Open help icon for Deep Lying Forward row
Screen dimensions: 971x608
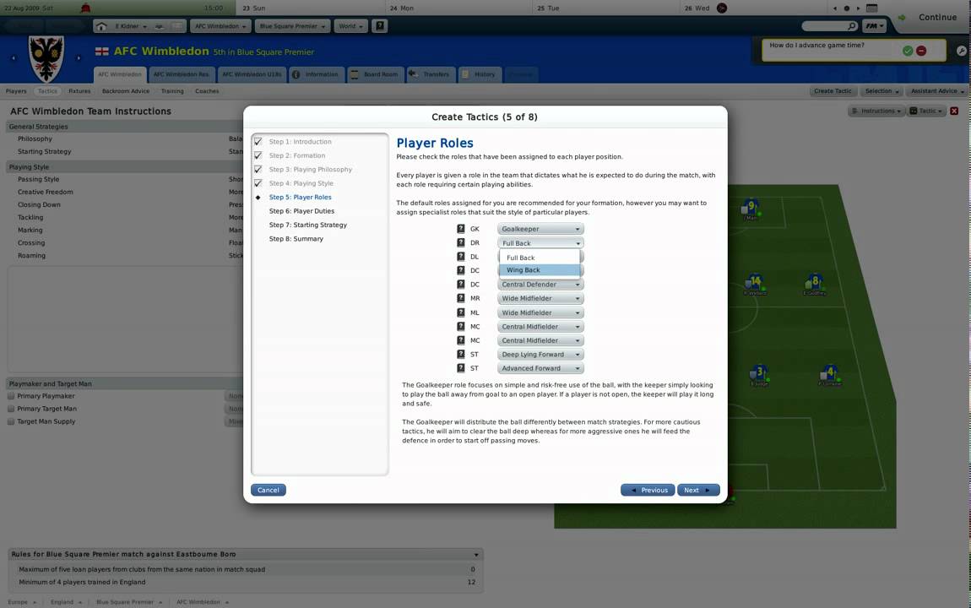tap(461, 354)
